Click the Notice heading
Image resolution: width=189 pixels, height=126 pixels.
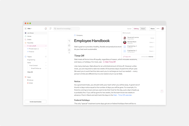77,81
